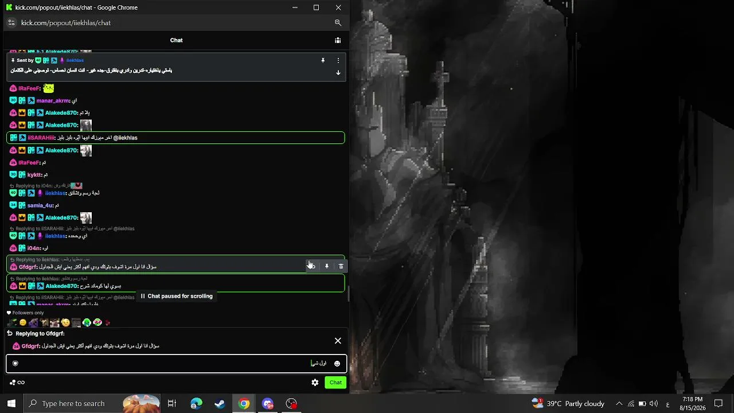Open battery status tray icon
This screenshot has height=413, width=734.
pyautogui.click(x=642, y=403)
